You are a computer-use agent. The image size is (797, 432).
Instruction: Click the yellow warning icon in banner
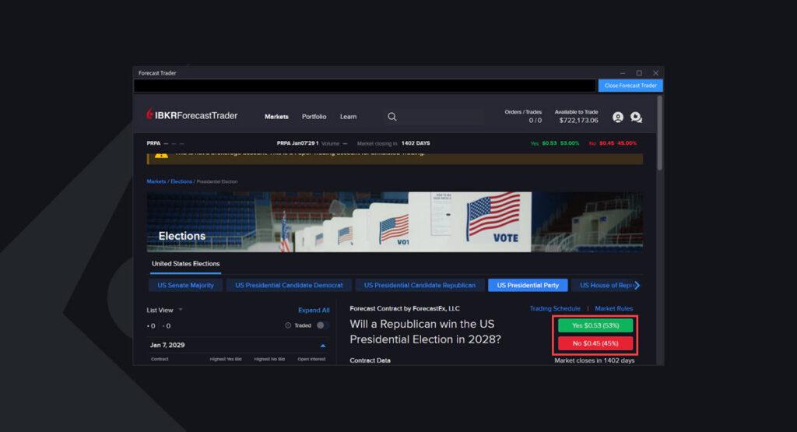click(160, 155)
